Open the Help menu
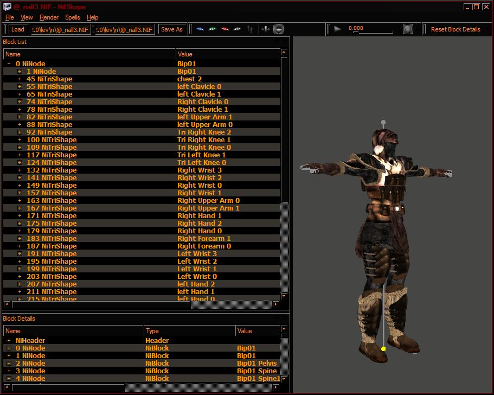The height and width of the screenshot is (395, 494). click(92, 17)
